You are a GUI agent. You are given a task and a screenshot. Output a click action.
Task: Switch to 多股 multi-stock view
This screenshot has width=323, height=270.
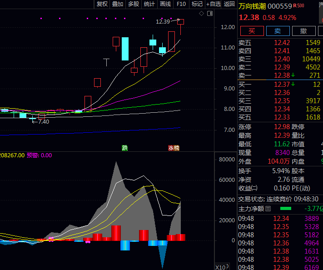pos(133,4)
